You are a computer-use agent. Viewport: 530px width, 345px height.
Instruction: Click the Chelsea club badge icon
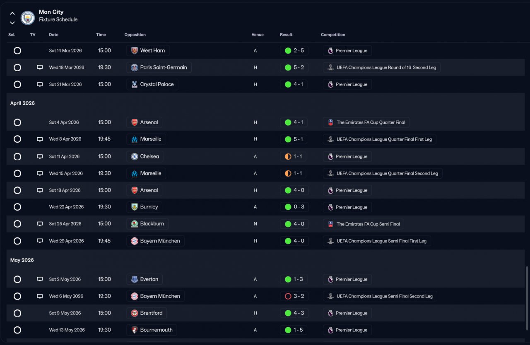click(x=134, y=156)
